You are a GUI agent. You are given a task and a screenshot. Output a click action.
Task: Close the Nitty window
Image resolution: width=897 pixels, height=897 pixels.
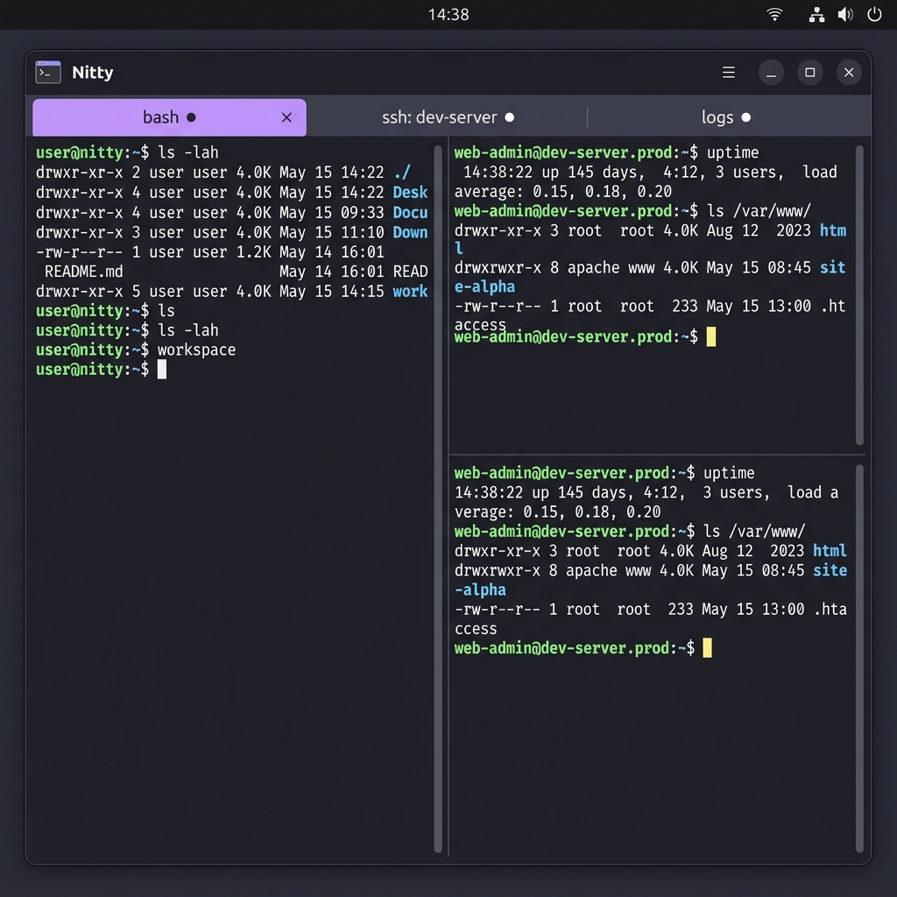coord(849,73)
